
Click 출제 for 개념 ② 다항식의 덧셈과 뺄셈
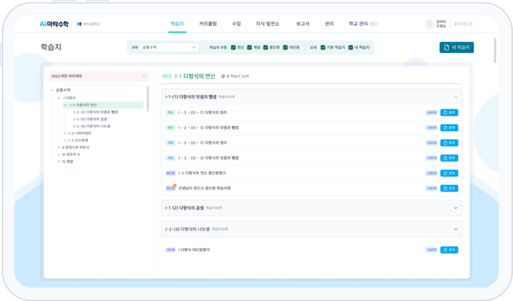click(x=449, y=158)
